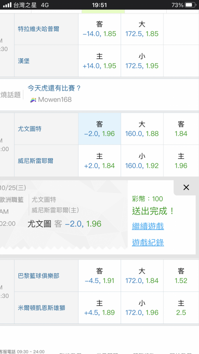
Task: Pick over 172.5, 1.85 in first match
Action: click(142, 29)
